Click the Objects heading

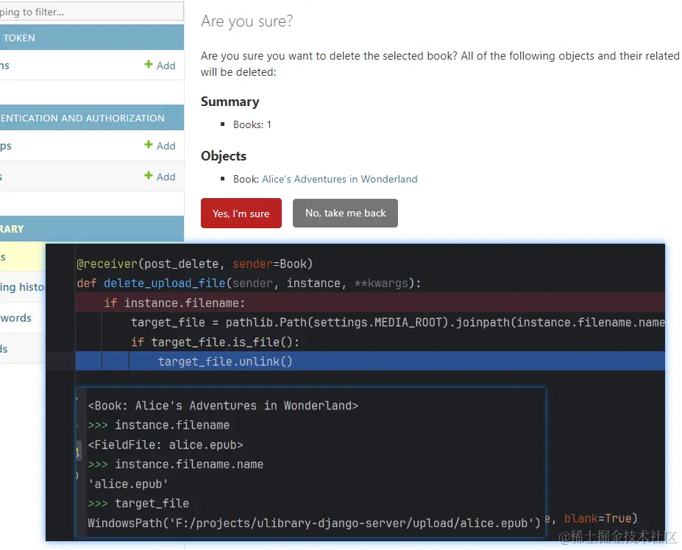tap(224, 156)
